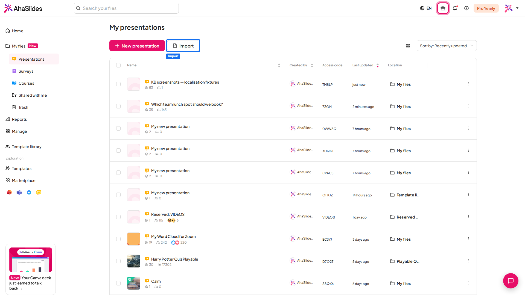Create a New presentation

pyautogui.click(x=137, y=46)
